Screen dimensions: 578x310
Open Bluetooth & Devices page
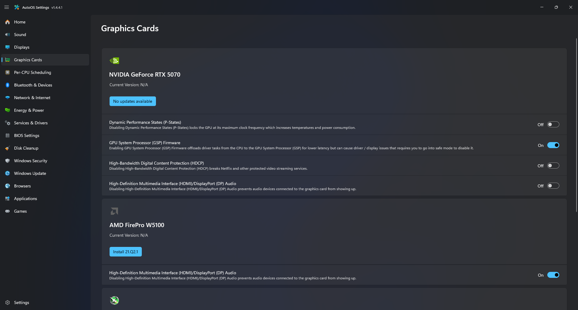coord(45,85)
